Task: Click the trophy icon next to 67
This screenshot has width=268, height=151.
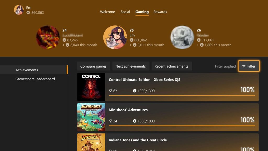Action: pyautogui.click(x=111, y=91)
